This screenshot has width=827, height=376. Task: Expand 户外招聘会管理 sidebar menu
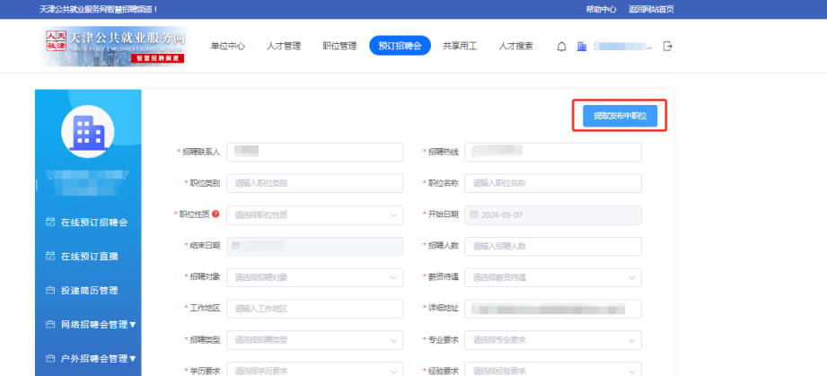click(x=132, y=359)
